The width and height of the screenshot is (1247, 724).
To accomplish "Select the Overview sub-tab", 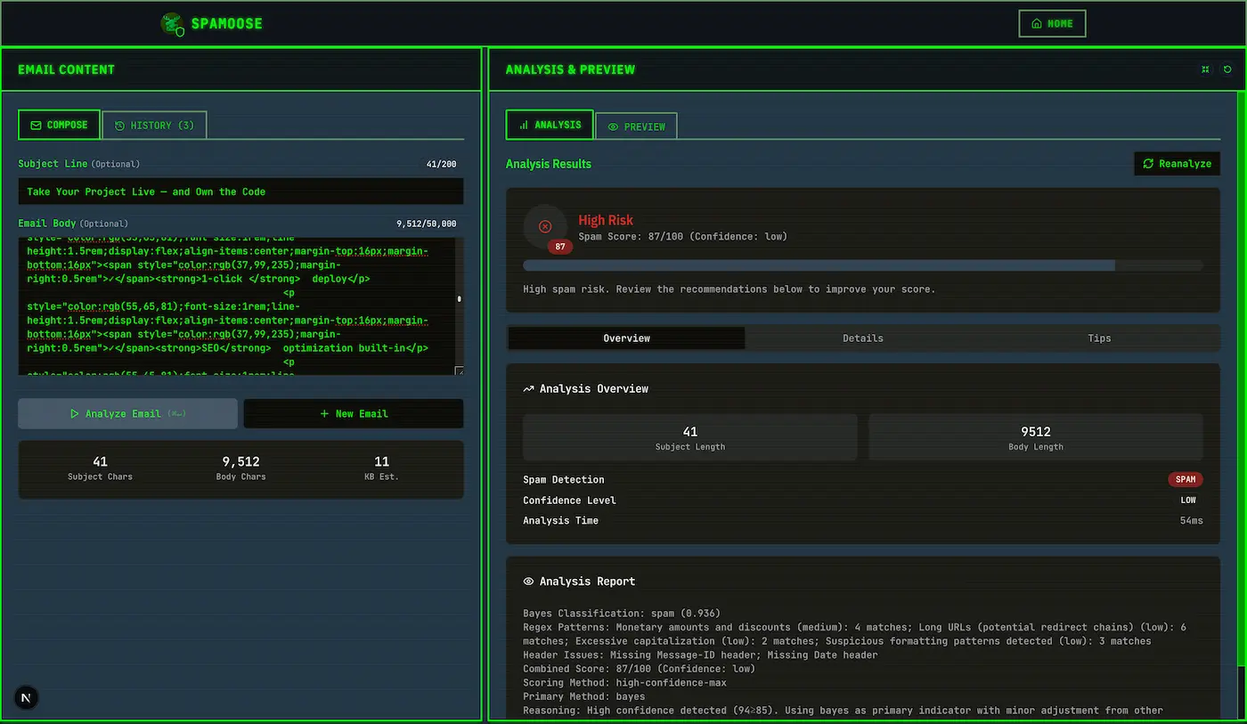I will click(627, 338).
